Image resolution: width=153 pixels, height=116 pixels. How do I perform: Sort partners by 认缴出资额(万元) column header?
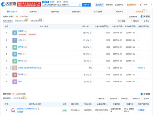click(x=102, y=26)
